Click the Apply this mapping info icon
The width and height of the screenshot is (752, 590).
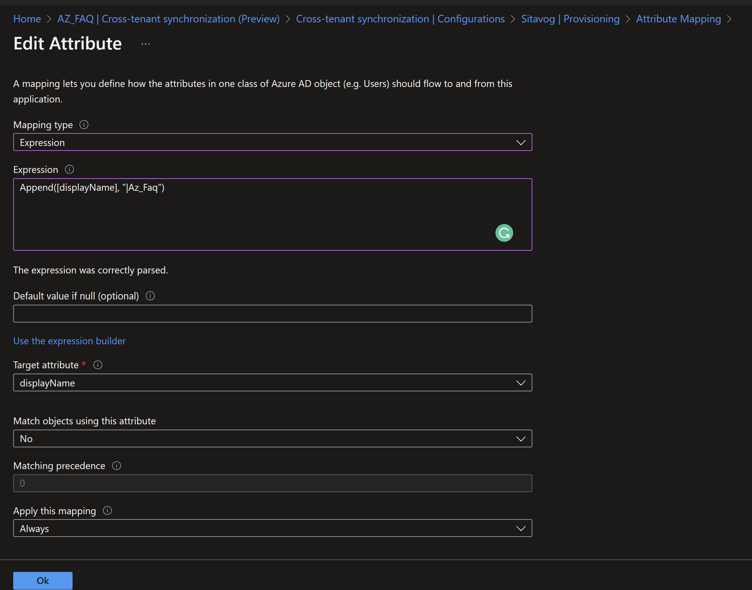(107, 511)
